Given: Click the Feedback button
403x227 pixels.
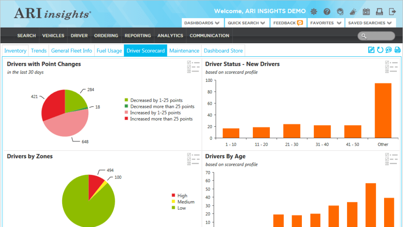Looking at the screenshot, I should [288, 23].
